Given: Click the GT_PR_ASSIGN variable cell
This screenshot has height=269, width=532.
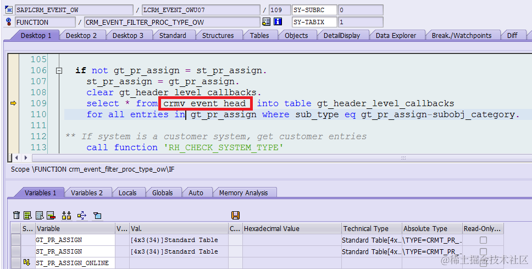Looking at the screenshot, I should click(x=75, y=240).
